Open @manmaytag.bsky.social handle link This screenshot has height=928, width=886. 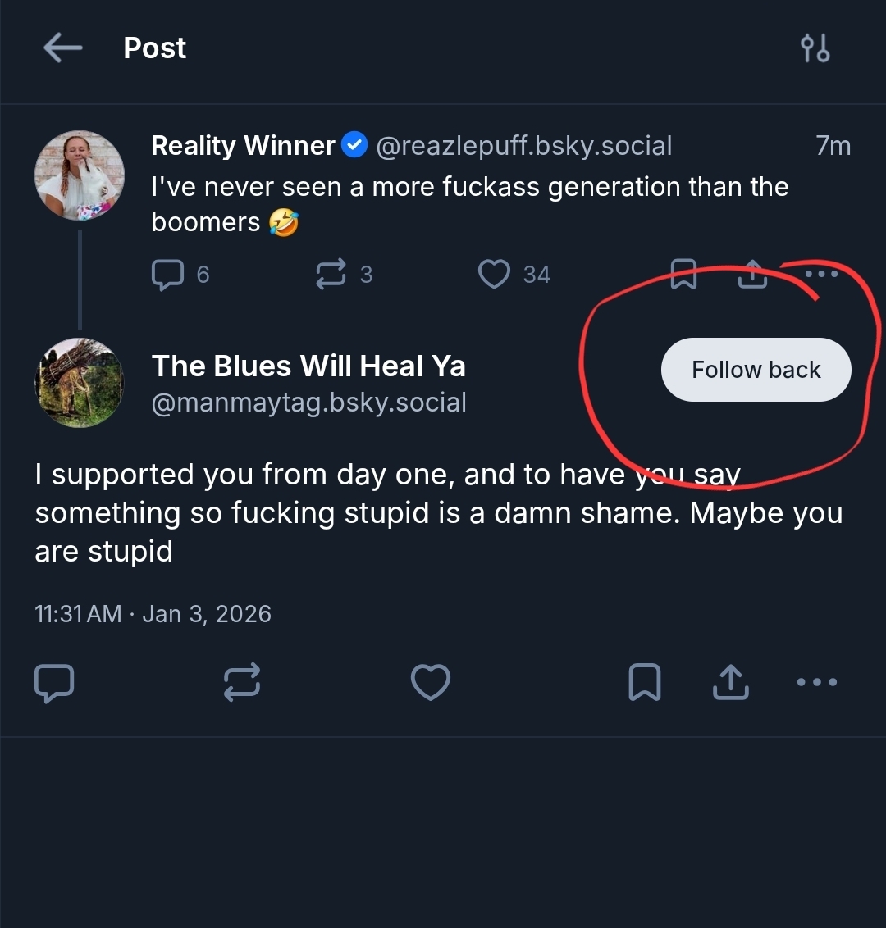coord(309,403)
